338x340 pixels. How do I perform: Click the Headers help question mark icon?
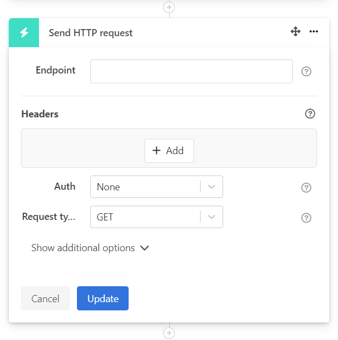310,114
